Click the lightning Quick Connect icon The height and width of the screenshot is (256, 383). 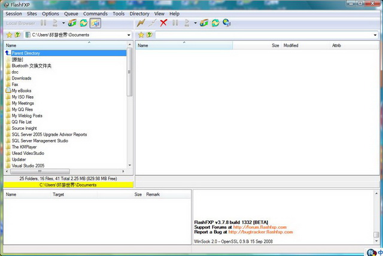pyautogui.click(x=141, y=23)
